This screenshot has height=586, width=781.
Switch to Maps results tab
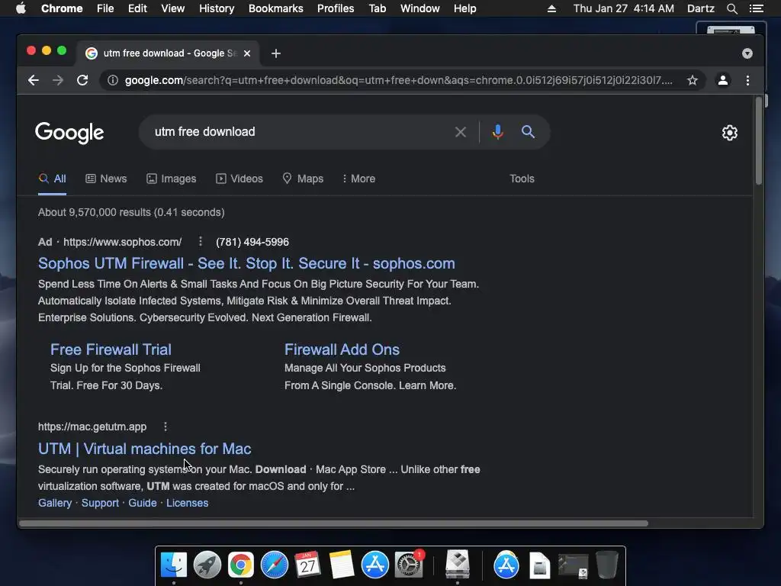pyautogui.click(x=303, y=179)
